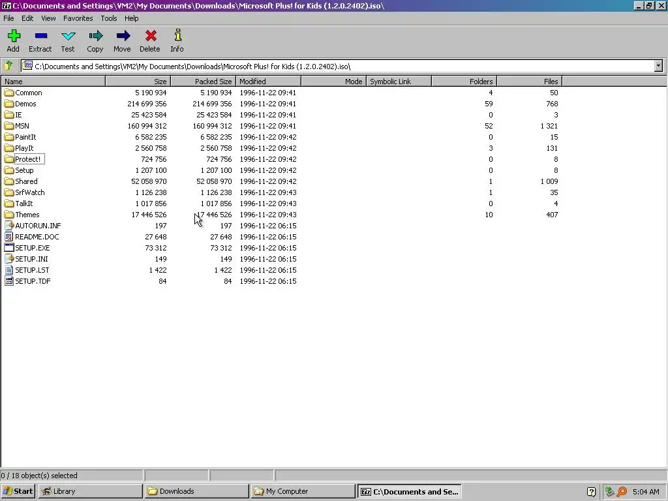This screenshot has width=668, height=501.
Task: Sort by the Modified column header
Action: click(x=268, y=82)
